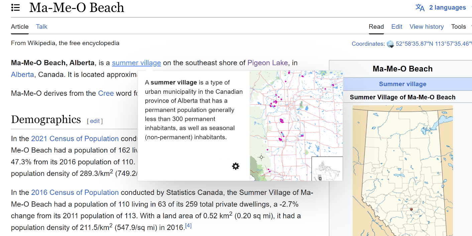Click citation reference number 4
The height and width of the screenshot is (236, 472).
[x=188, y=226]
